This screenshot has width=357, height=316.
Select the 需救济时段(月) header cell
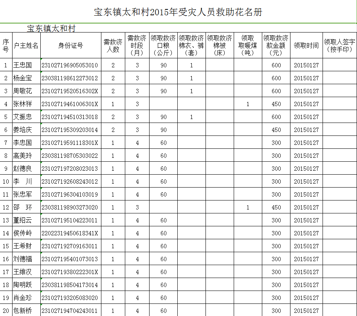point(137,45)
